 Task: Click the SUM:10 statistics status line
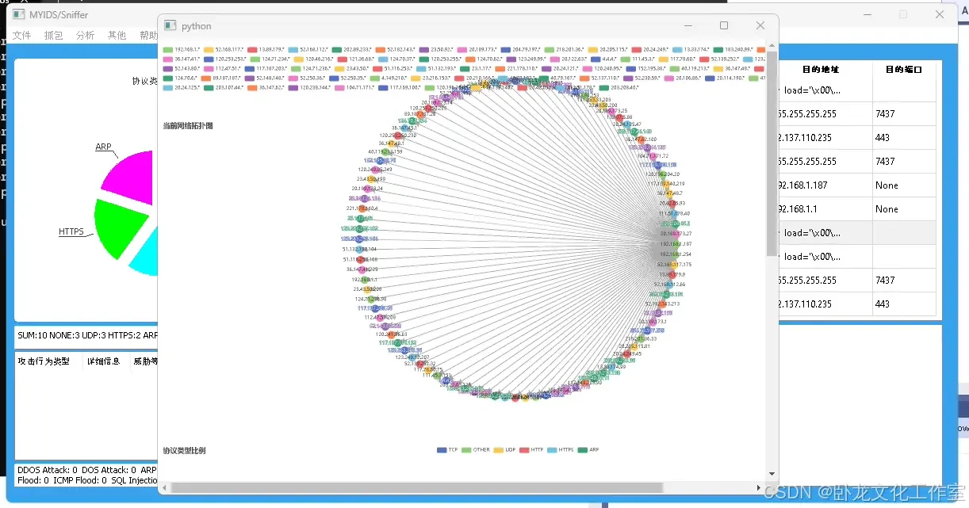point(87,335)
